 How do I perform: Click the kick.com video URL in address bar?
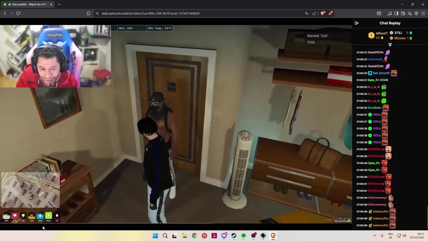(150, 13)
